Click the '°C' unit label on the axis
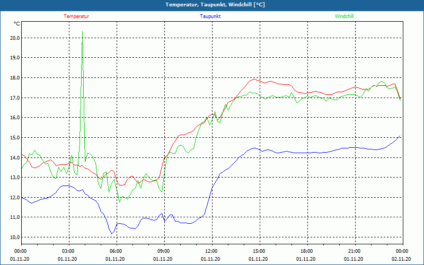The image size is (424, 265). pyautogui.click(x=17, y=24)
